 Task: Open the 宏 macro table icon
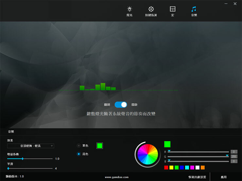point(173,9)
